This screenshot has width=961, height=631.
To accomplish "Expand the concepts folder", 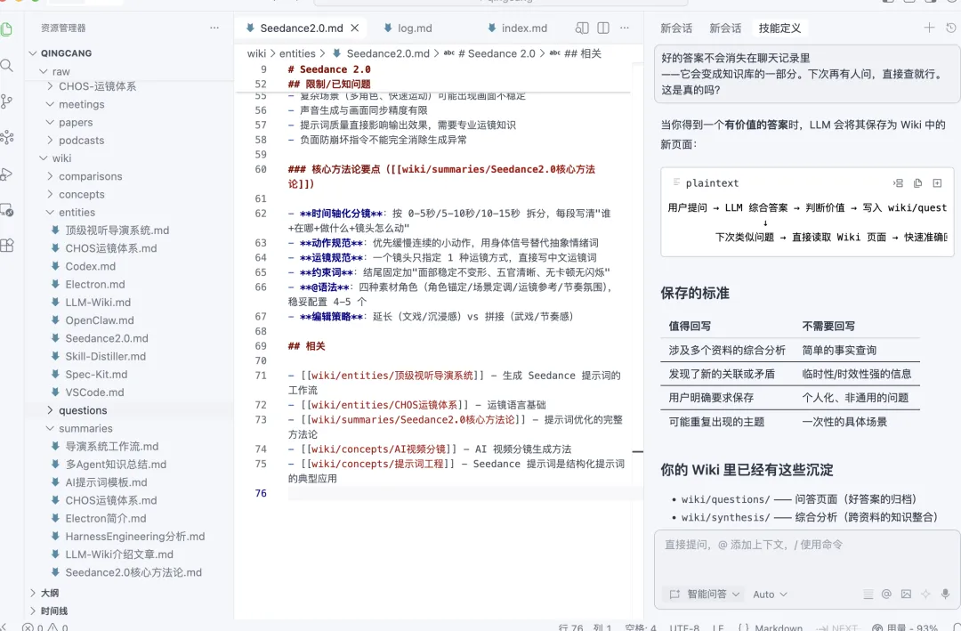I will (82, 194).
